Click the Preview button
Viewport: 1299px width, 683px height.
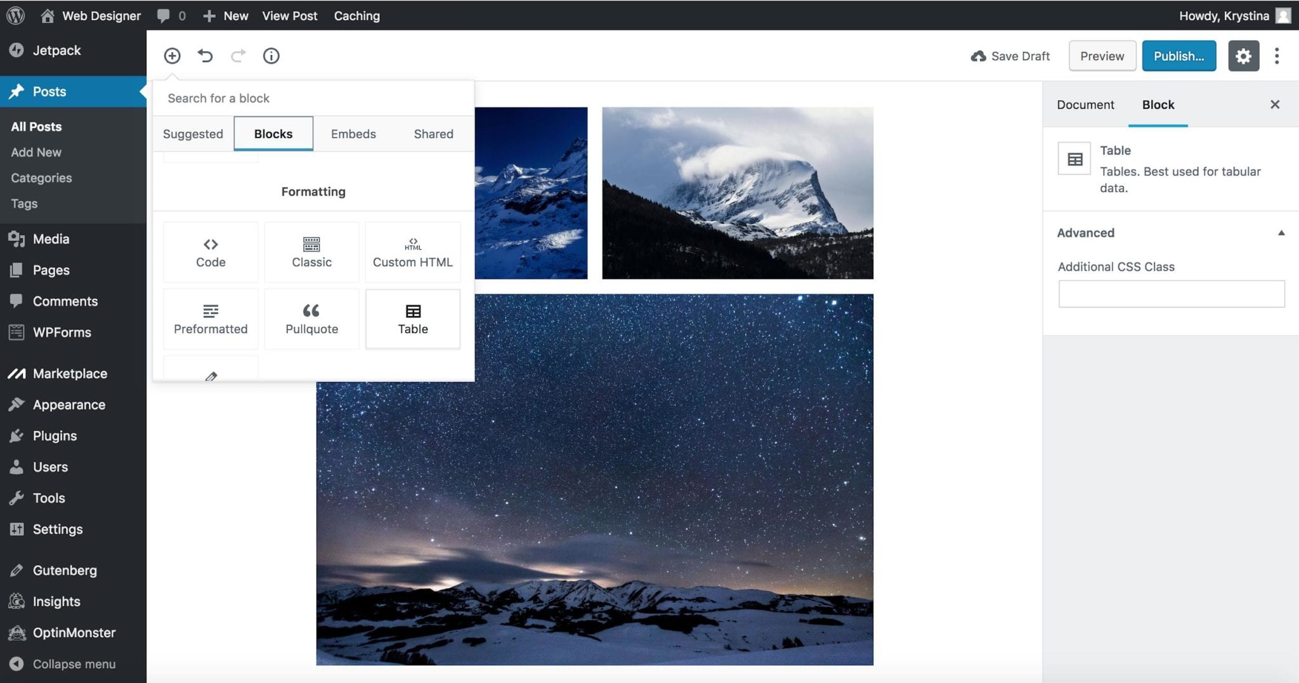[x=1102, y=56]
